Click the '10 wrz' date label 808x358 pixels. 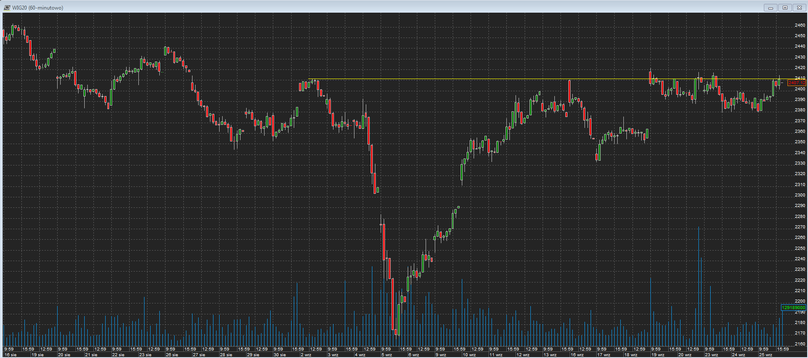click(x=469, y=355)
